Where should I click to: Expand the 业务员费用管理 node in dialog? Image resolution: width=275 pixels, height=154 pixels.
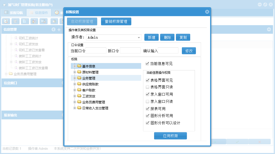tap(75, 102)
